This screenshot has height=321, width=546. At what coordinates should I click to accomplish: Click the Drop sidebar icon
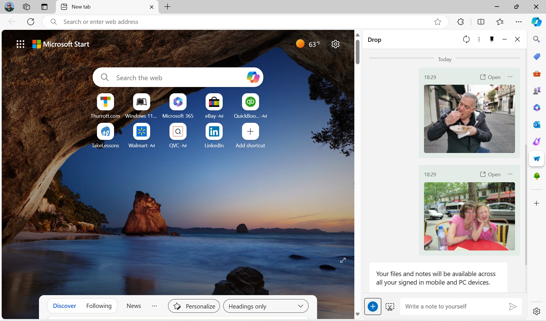pos(537,159)
